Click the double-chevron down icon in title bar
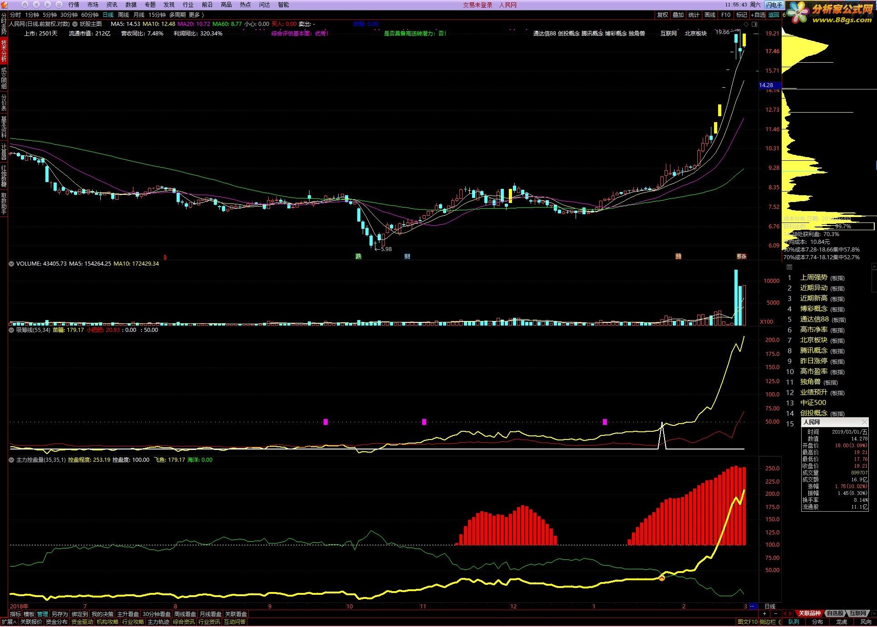 (x=59, y=5)
